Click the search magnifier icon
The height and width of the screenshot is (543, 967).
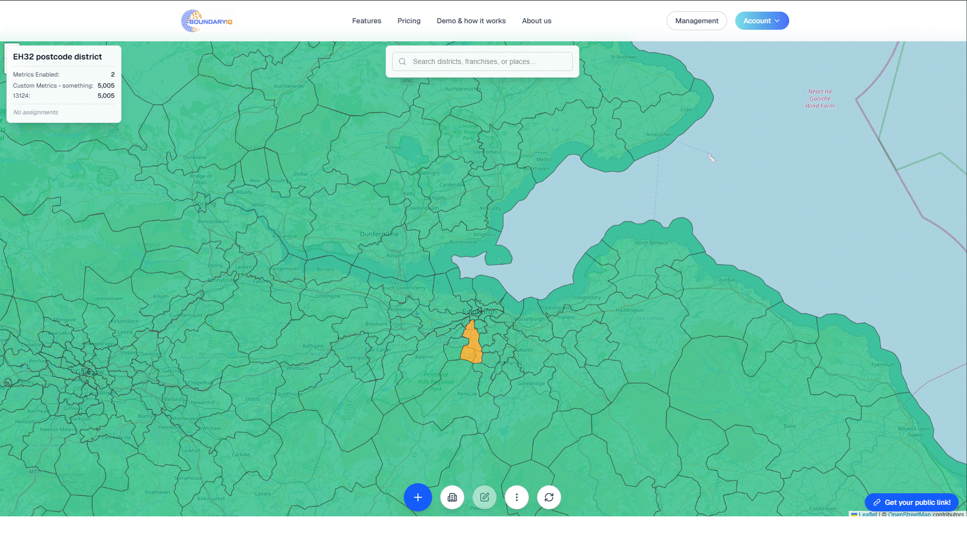point(402,61)
